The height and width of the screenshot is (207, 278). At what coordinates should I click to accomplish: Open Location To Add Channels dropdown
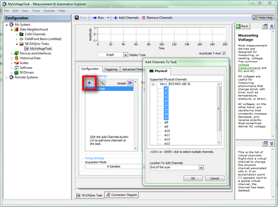point(201,168)
